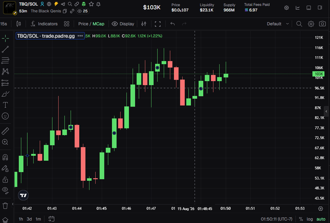Switch chart to MCap mode
The image size is (330, 223).
point(98,24)
